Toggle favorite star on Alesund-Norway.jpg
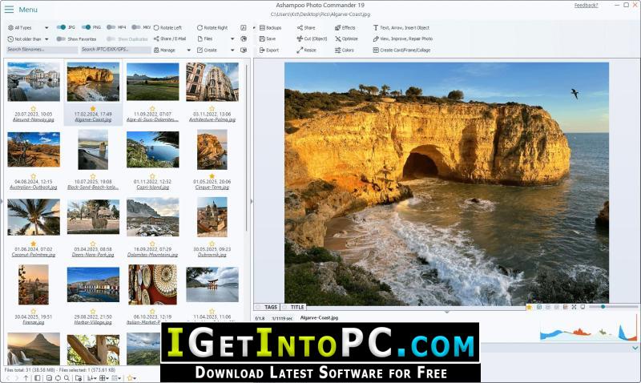This screenshot has width=641, height=383. (34, 109)
